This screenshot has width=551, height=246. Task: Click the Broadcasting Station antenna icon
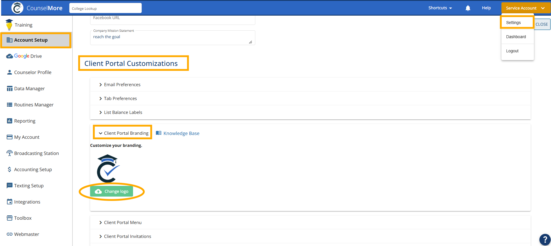click(10, 153)
